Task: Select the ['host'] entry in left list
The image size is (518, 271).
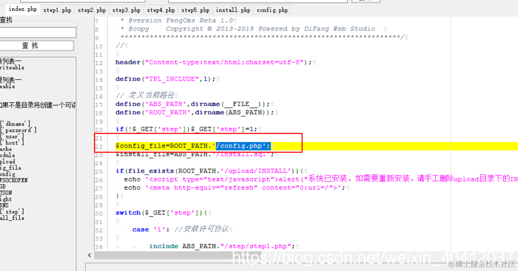Action: tap(12, 143)
